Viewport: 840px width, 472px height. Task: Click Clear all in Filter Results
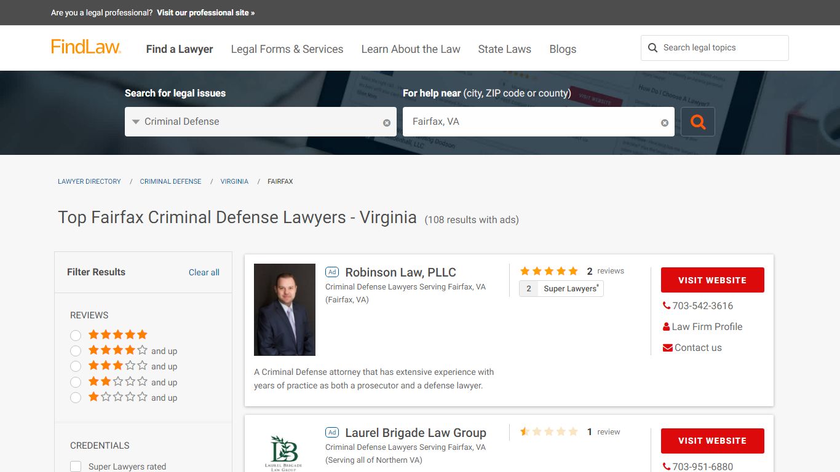pyautogui.click(x=204, y=272)
